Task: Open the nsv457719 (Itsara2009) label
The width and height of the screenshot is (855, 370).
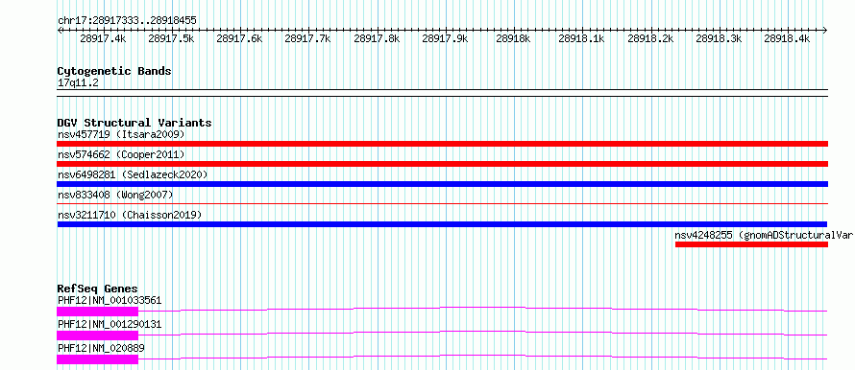Action: 121,134
